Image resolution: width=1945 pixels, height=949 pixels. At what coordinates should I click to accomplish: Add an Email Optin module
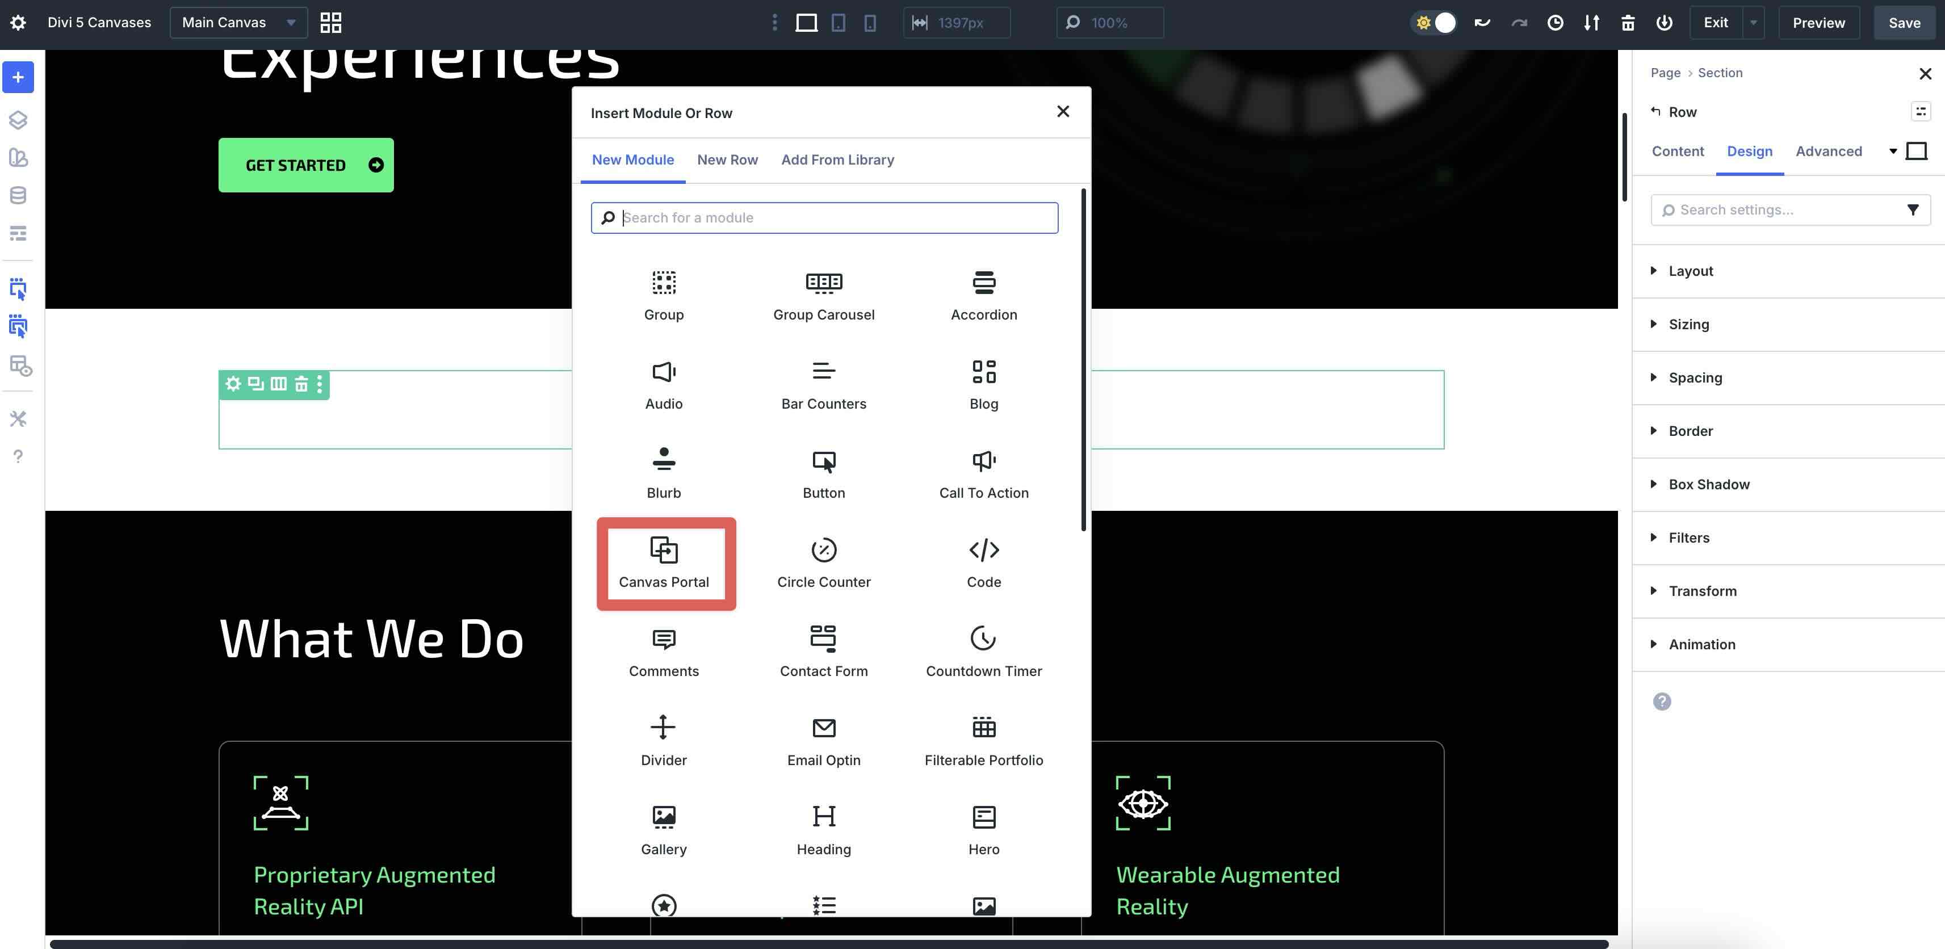click(x=823, y=740)
